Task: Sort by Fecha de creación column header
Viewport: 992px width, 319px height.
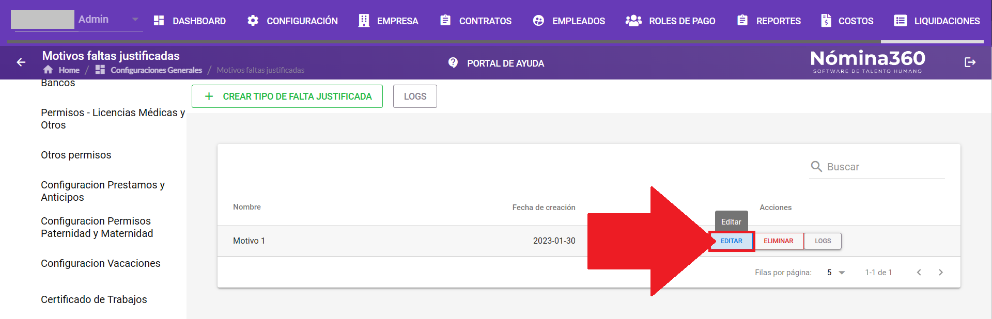Action: (x=544, y=208)
